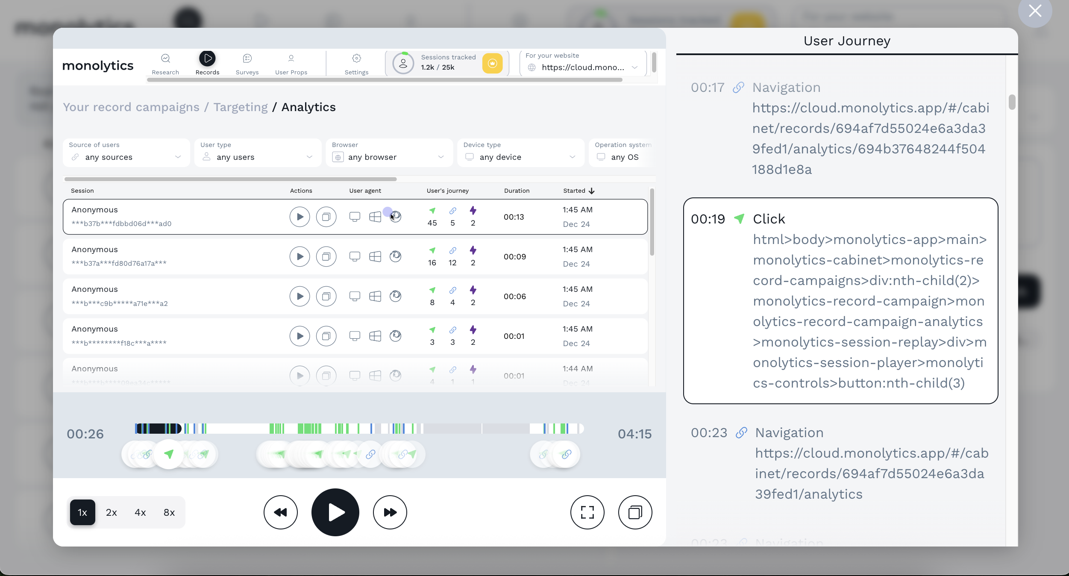Go to Targeting breadcrumb link
The width and height of the screenshot is (1069, 576).
[x=241, y=107]
